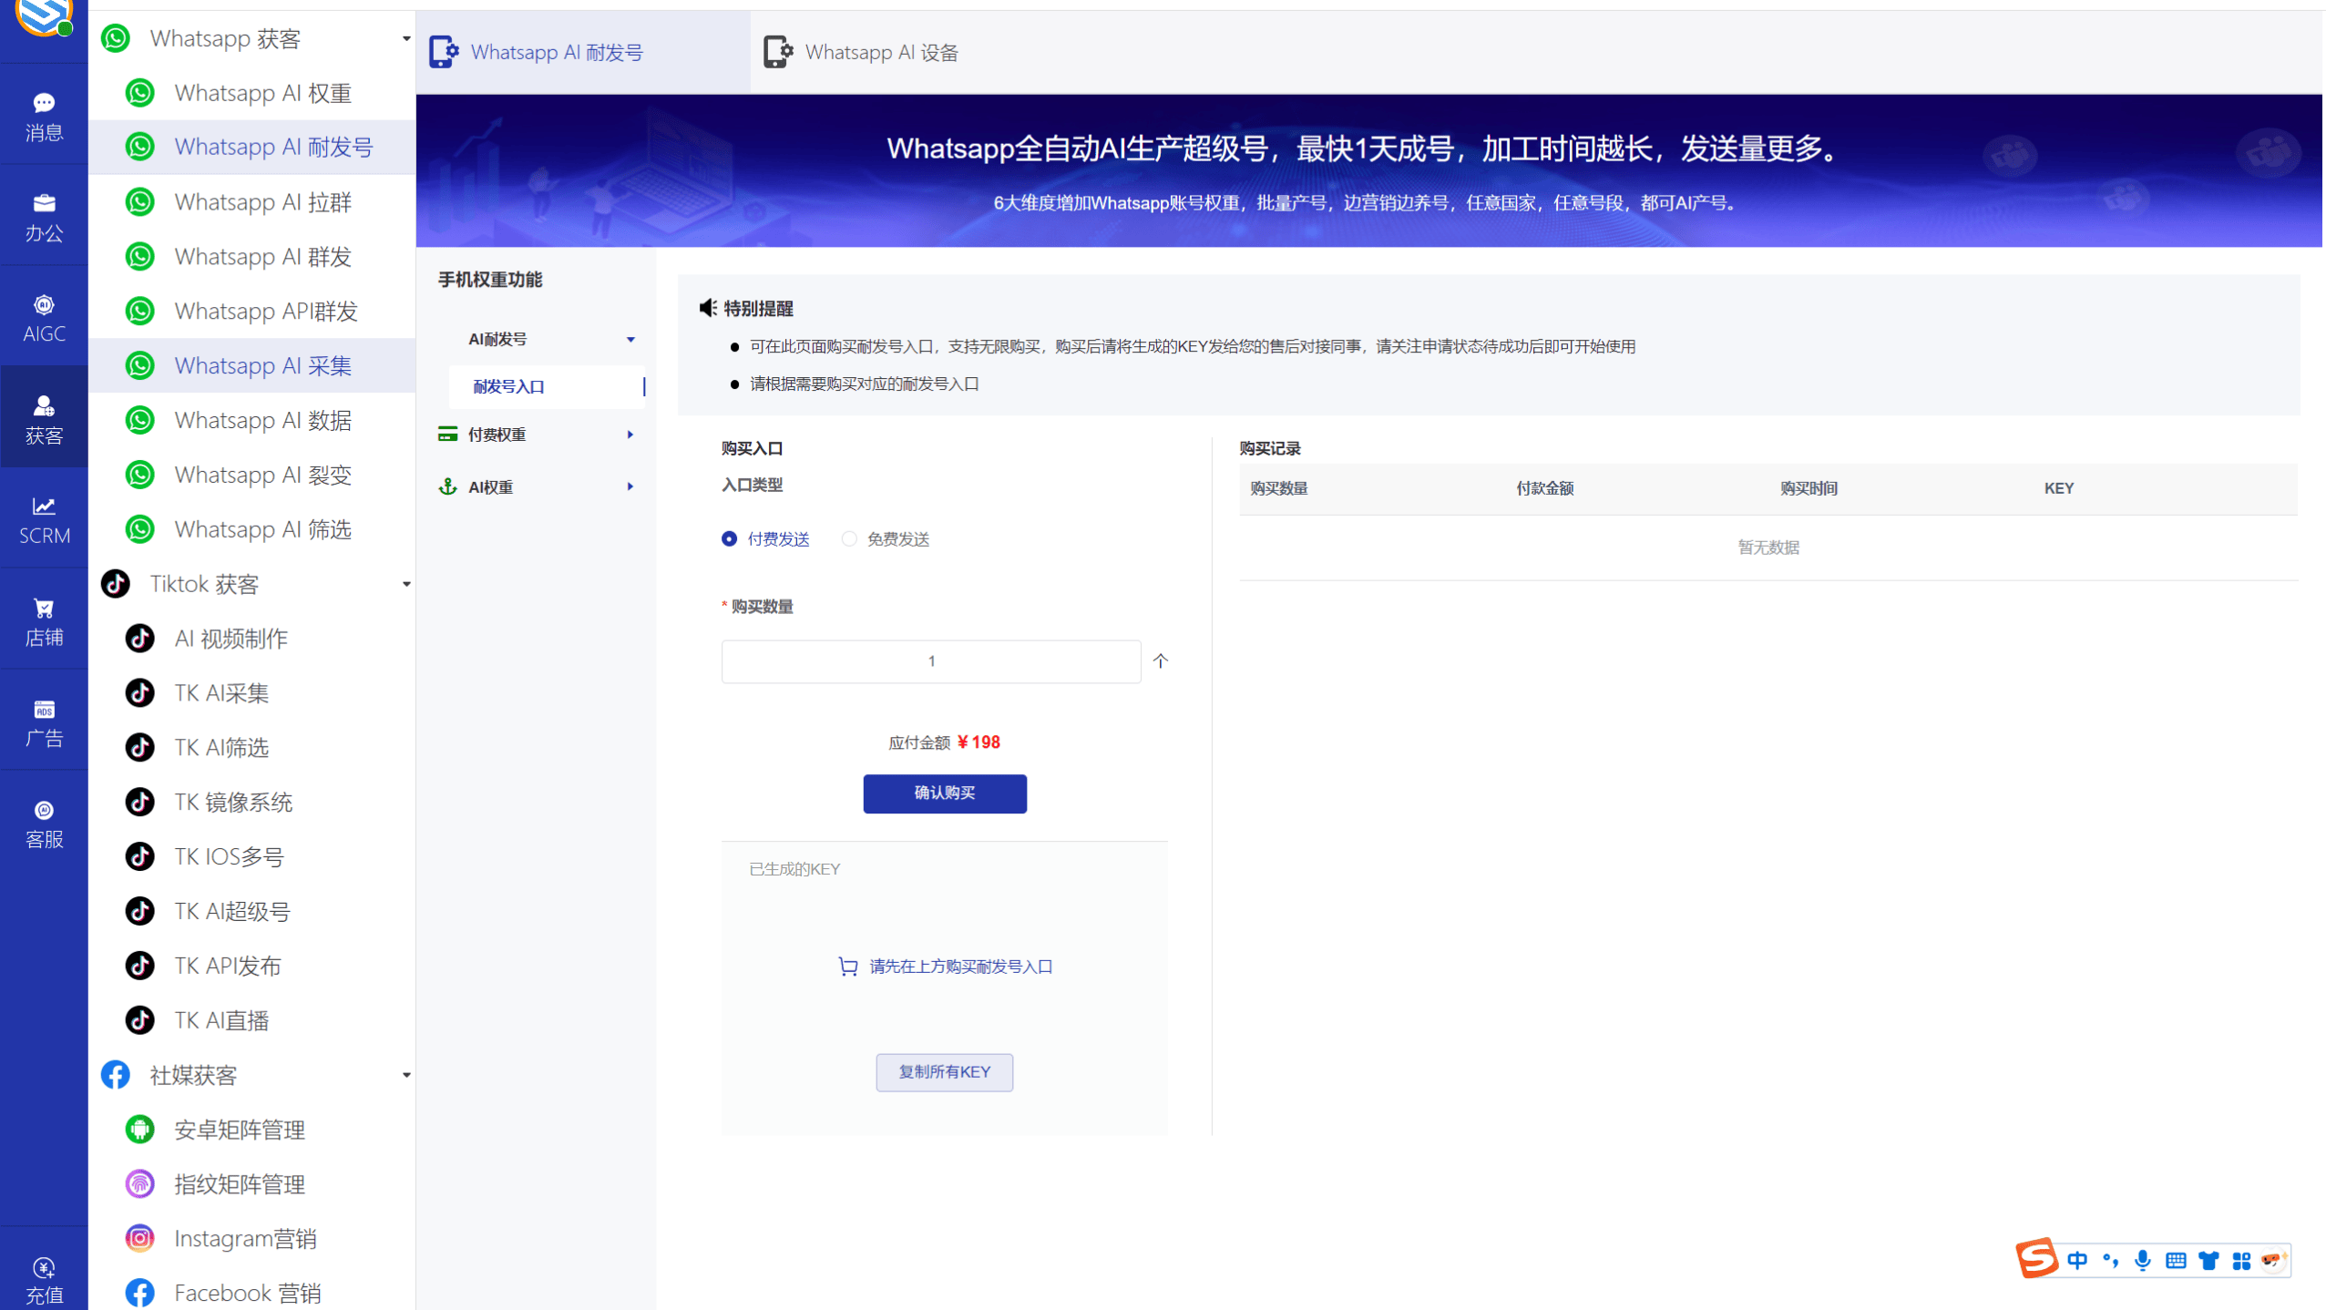Click the 确认购买 purchase button
Viewport: 2326px width, 1310px height.
[944, 793]
